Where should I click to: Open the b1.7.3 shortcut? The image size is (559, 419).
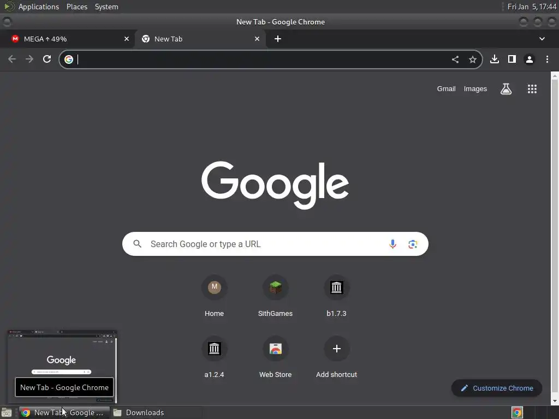(336, 296)
